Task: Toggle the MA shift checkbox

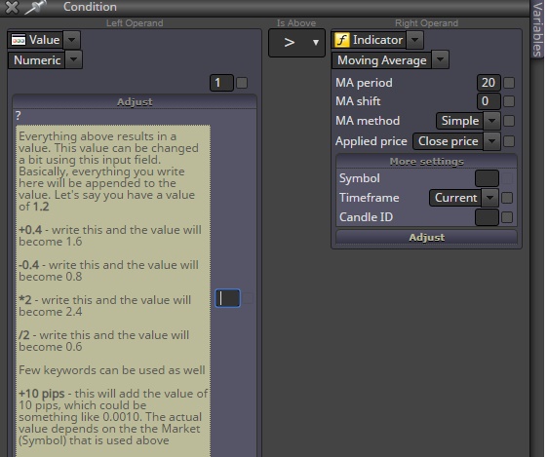Action: point(509,101)
